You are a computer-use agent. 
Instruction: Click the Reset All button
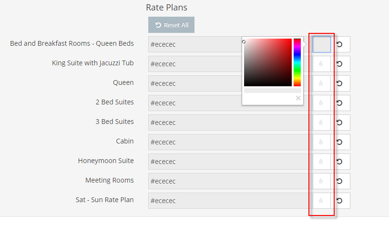click(171, 25)
